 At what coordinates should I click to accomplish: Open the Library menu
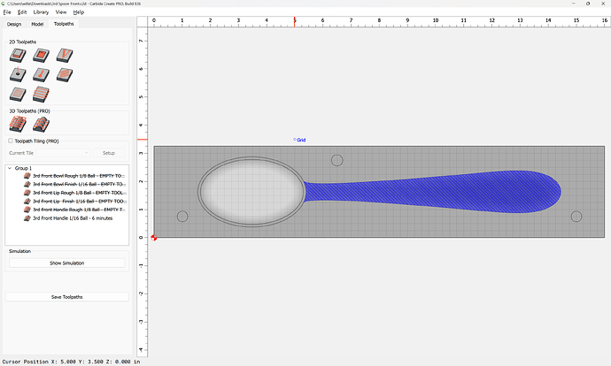pos(41,12)
